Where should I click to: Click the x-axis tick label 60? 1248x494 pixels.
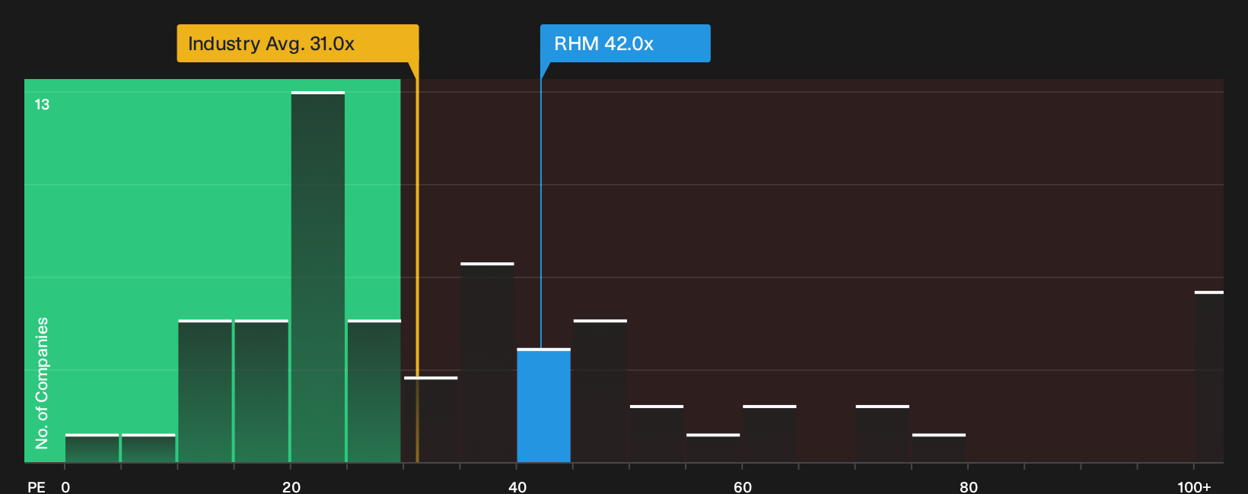coord(743,487)
